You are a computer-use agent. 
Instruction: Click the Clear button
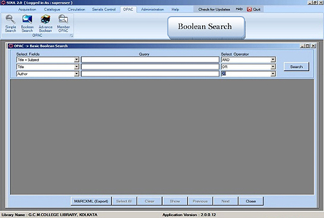click(150, 201)
